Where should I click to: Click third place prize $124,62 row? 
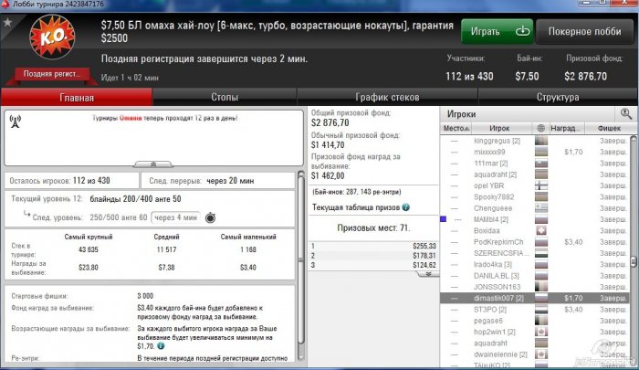pyautogui.click(x=373, y=265)
